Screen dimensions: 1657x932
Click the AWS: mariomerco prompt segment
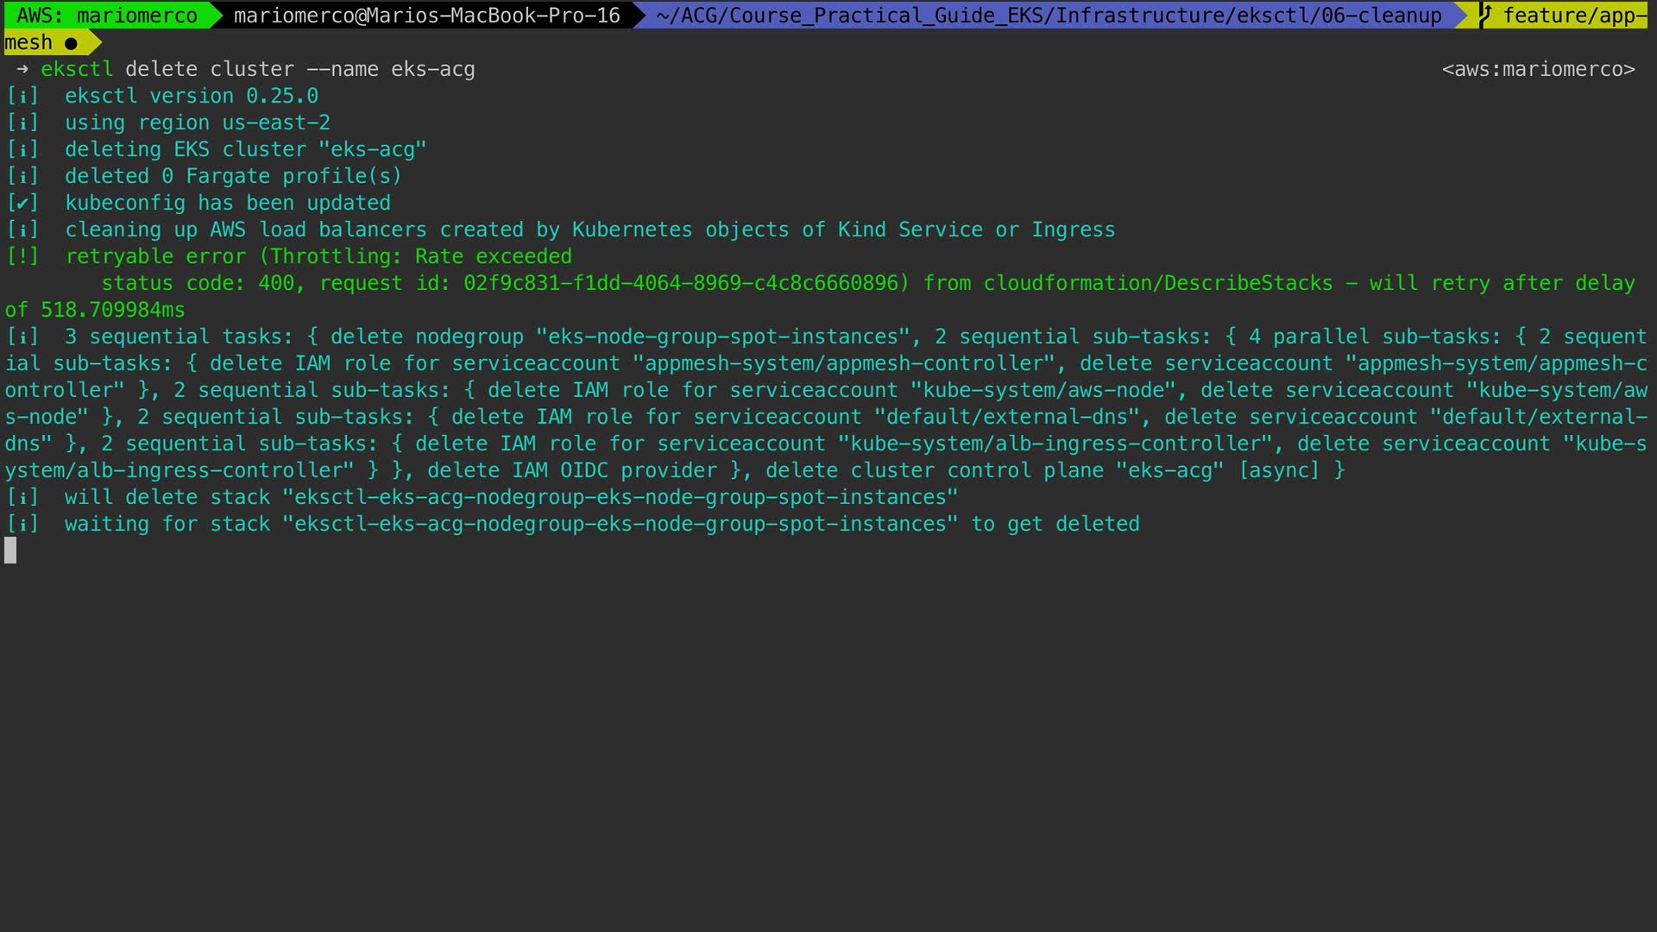106,16
